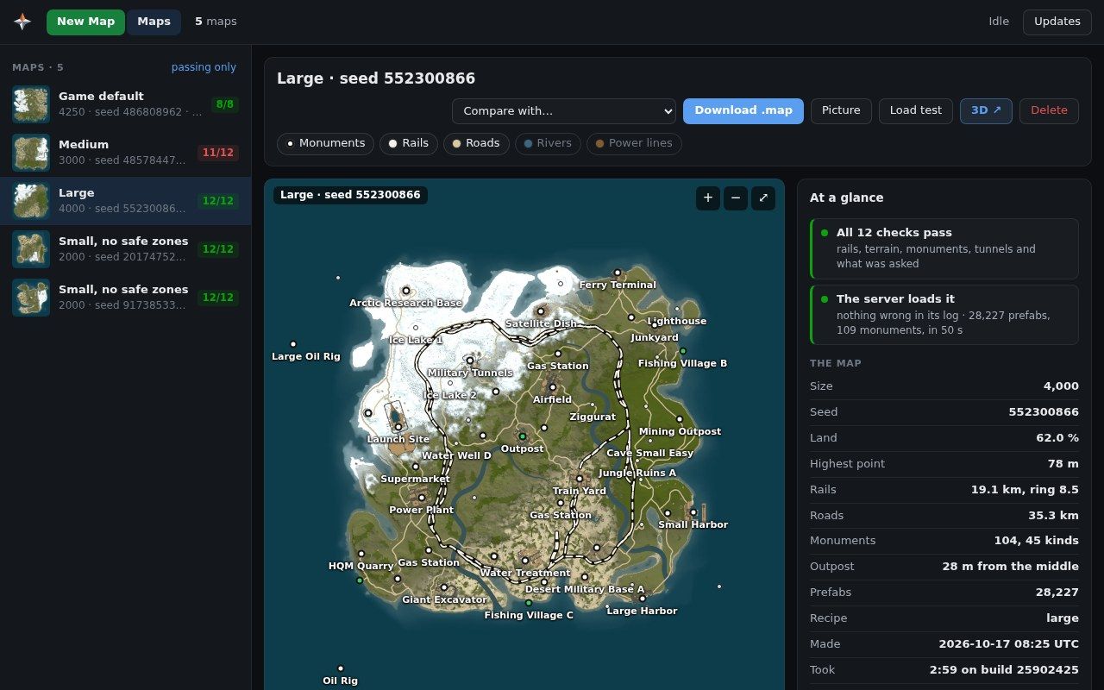Click the Large Oil Rig marker dot

click(293, 344)
